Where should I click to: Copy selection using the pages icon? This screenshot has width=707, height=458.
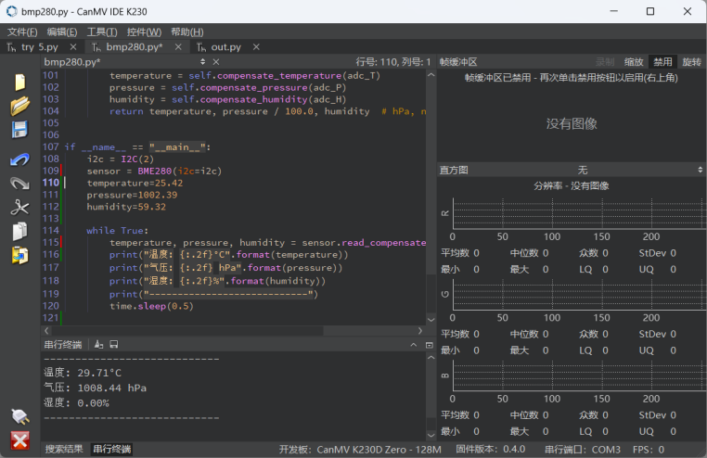click(20, 231)
